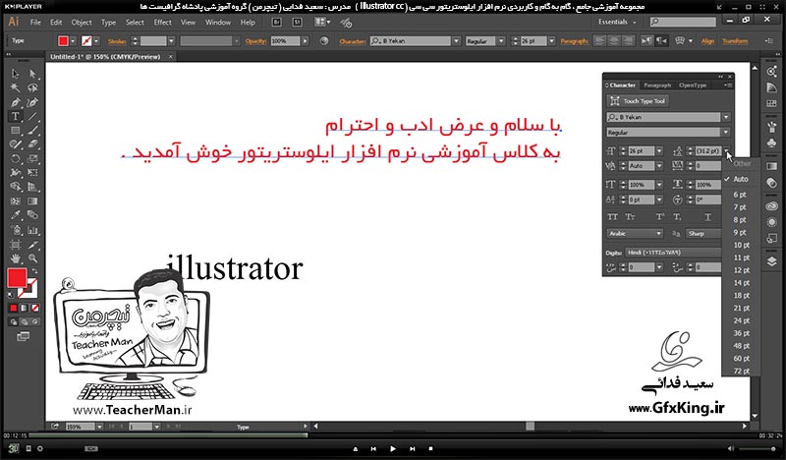The image size is (786, 460).
Task: Open the Window menu
Action: (218, 22)
